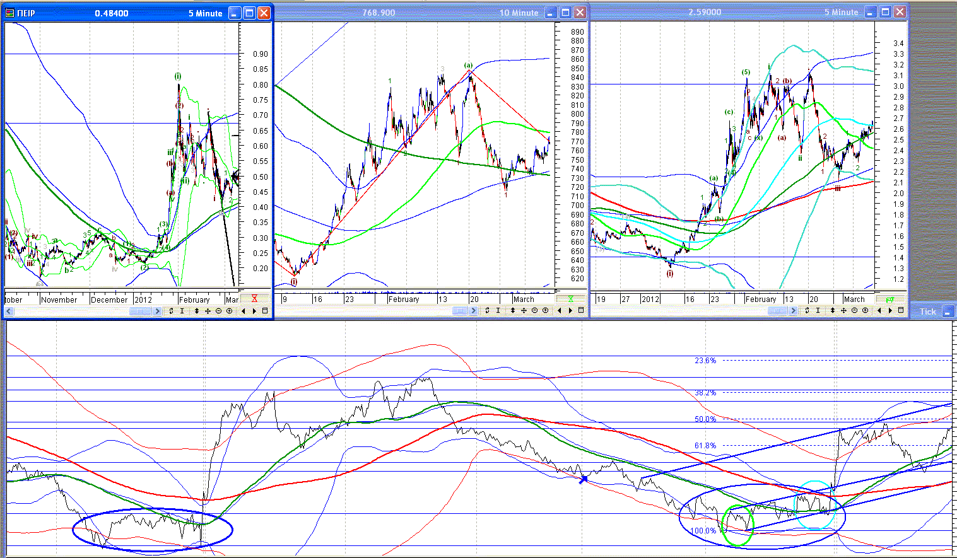Maximize the ΠΕΙΡ 5 Minute window
The height and width of the screenshot is (558, 957).
click(249, 13)
